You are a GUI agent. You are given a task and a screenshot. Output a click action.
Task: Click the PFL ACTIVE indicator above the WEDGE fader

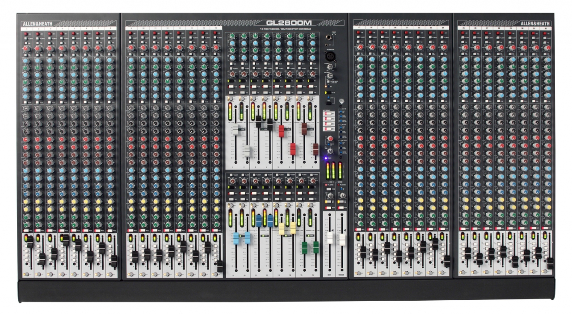pos(339,185)
